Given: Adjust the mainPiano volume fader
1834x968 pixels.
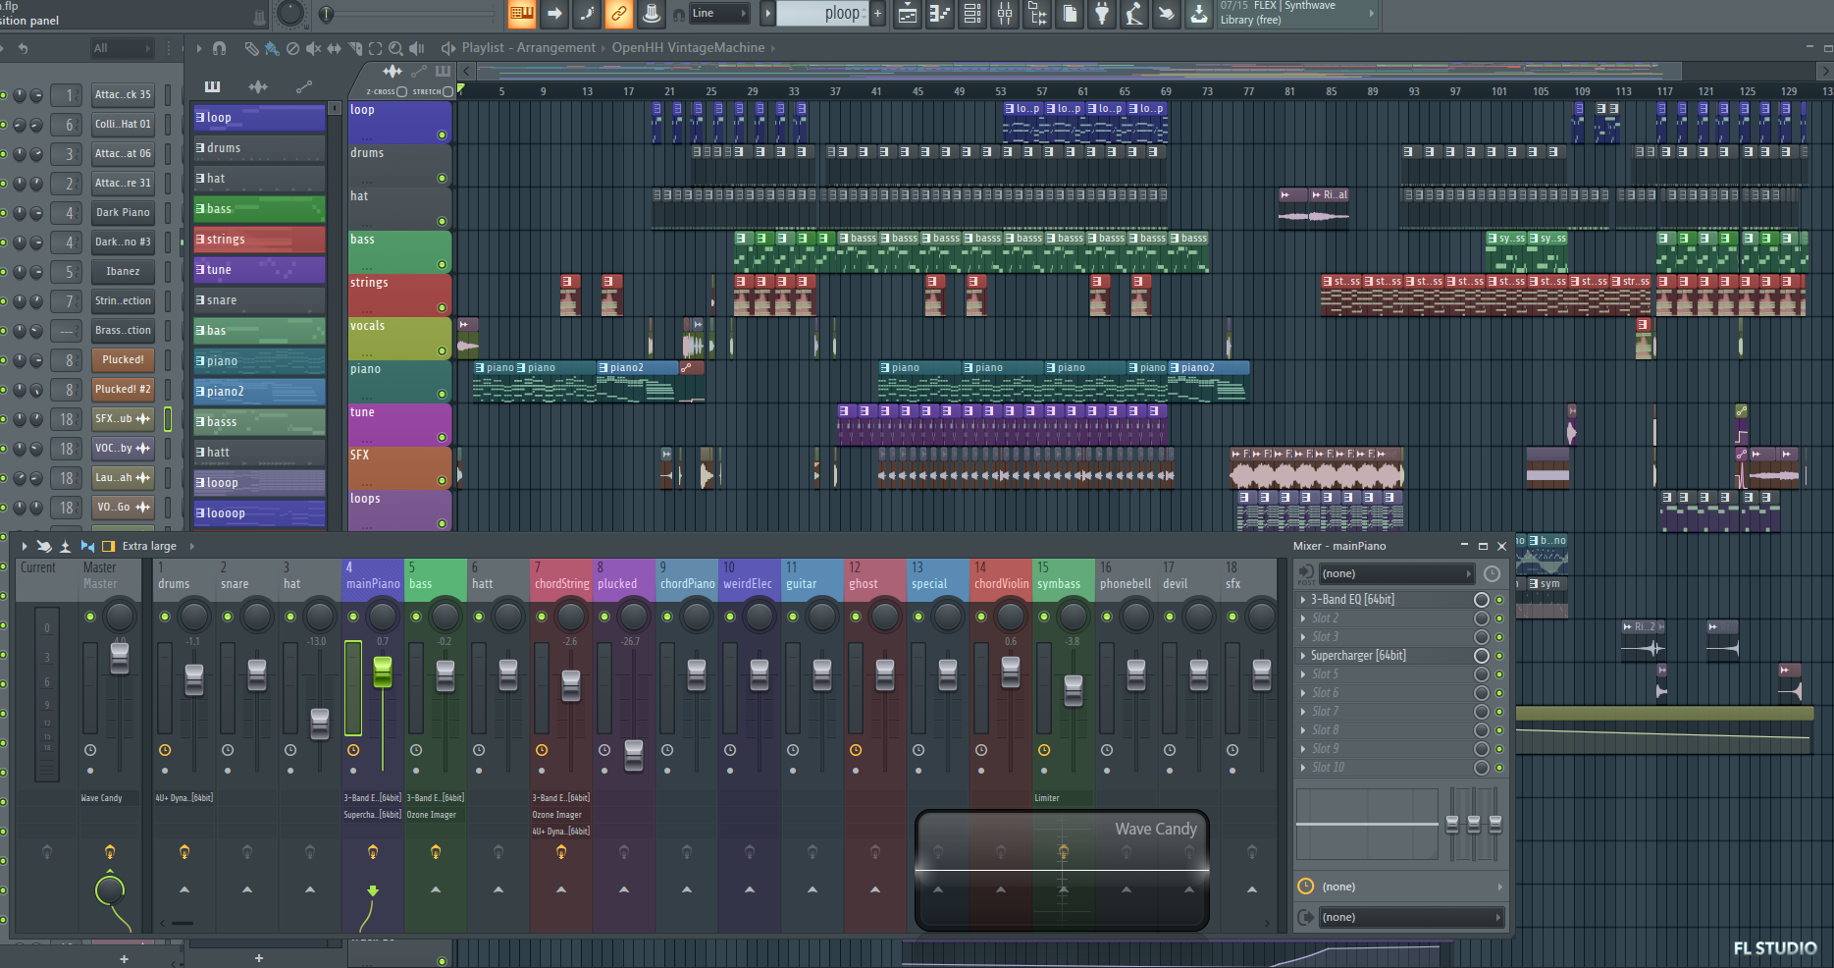Looking at the screenshot, I should click(383, 672).
